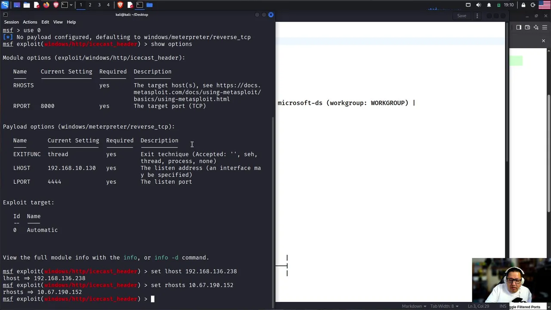Image resolution: width=551 pixels, height=310 pixels.
Task: Close the browser panel with the X
Action: (543, 41)
